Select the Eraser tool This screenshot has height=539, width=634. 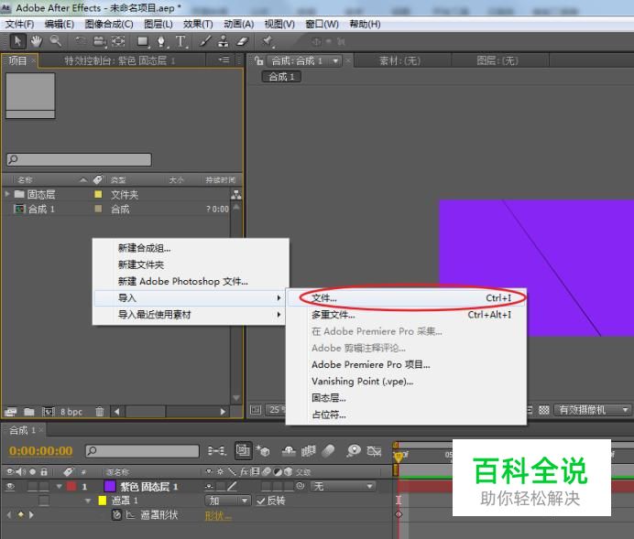[x=242, y=41]
